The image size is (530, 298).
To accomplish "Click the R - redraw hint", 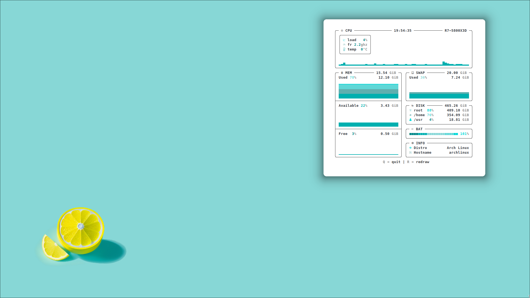I will coord(418,162).
